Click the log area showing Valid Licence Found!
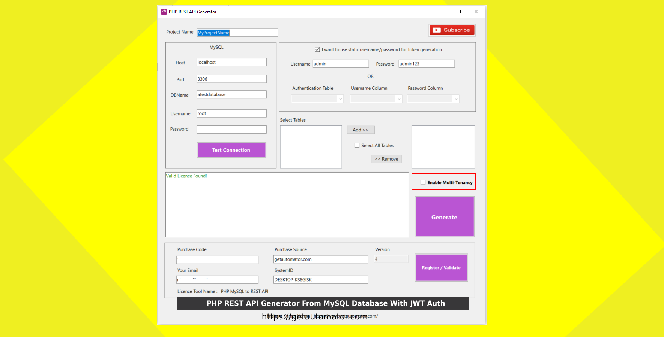 [x=287, y=204]
